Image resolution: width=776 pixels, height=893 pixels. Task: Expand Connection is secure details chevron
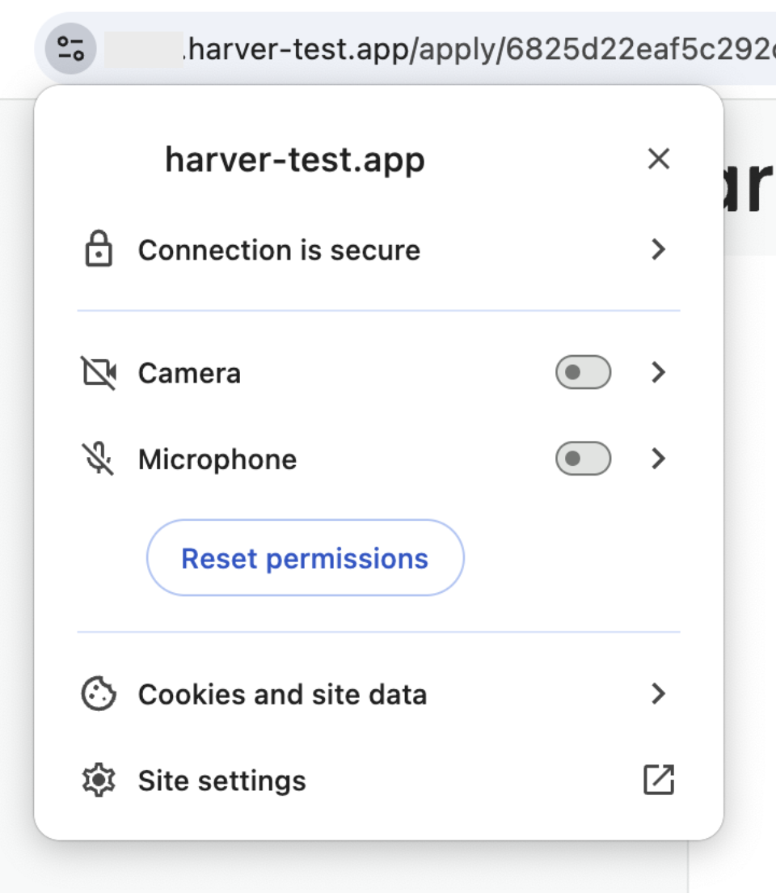[659, 249]
